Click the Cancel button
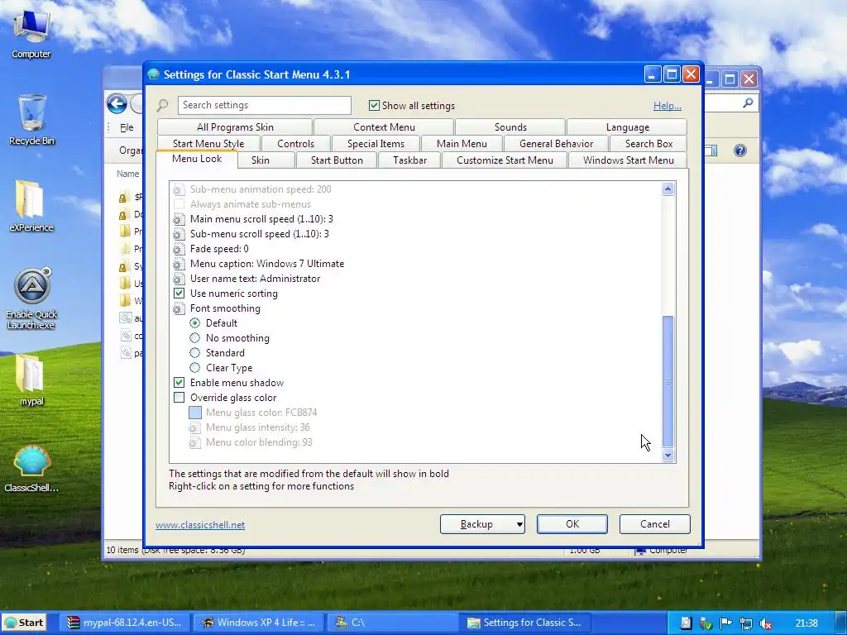The height and width of the screenshot is (635, 847). pyautogui.click(x=655, y=523)
